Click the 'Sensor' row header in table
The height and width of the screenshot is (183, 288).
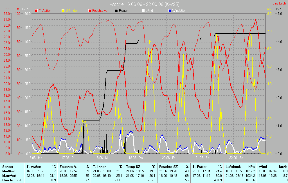(8, 167)
